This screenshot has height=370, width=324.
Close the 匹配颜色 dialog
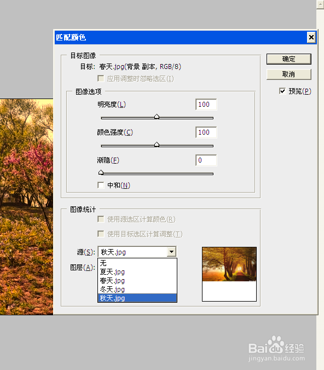pos(311,37)
